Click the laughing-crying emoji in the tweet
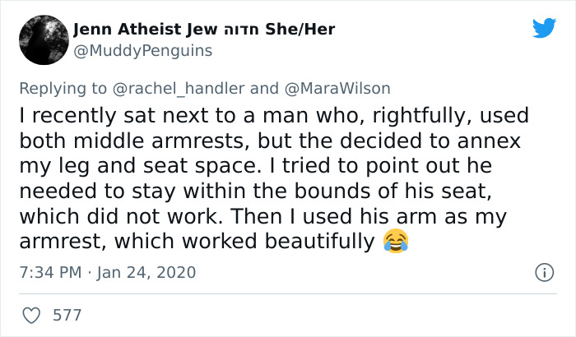The width and height of the screenshot is (576, 337). 396,241
